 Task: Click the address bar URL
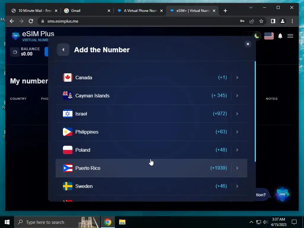63,21
